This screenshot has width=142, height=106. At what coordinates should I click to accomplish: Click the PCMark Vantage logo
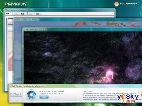pyautogui.click(x=16, y=4)
